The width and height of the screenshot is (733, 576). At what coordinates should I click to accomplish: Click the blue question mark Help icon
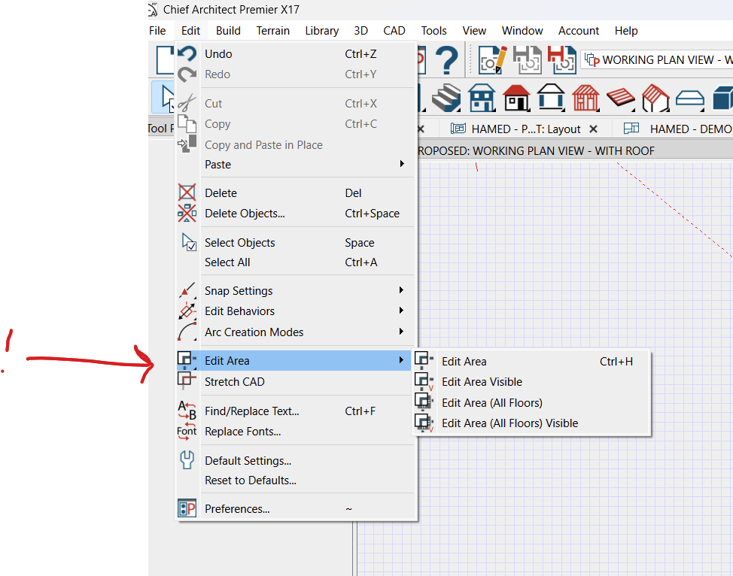point(447,60)
